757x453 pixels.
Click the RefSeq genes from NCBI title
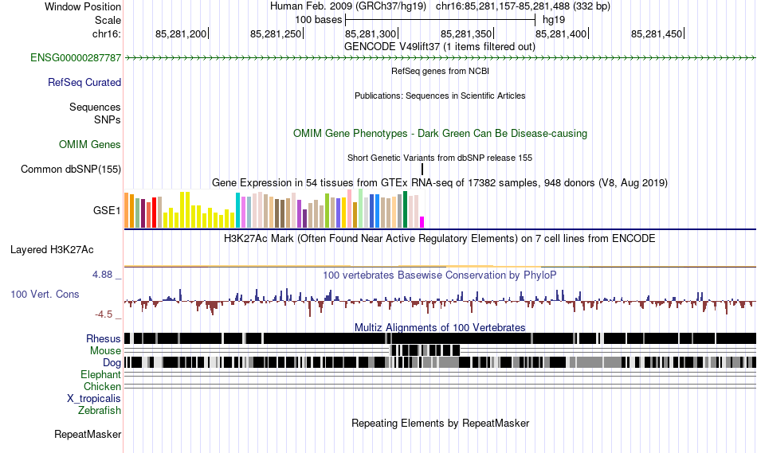tap(440, 71)
